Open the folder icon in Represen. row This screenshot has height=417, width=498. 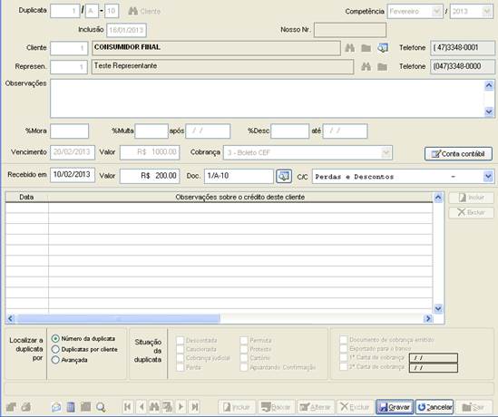pyautogui.click(x=383, y=67)
